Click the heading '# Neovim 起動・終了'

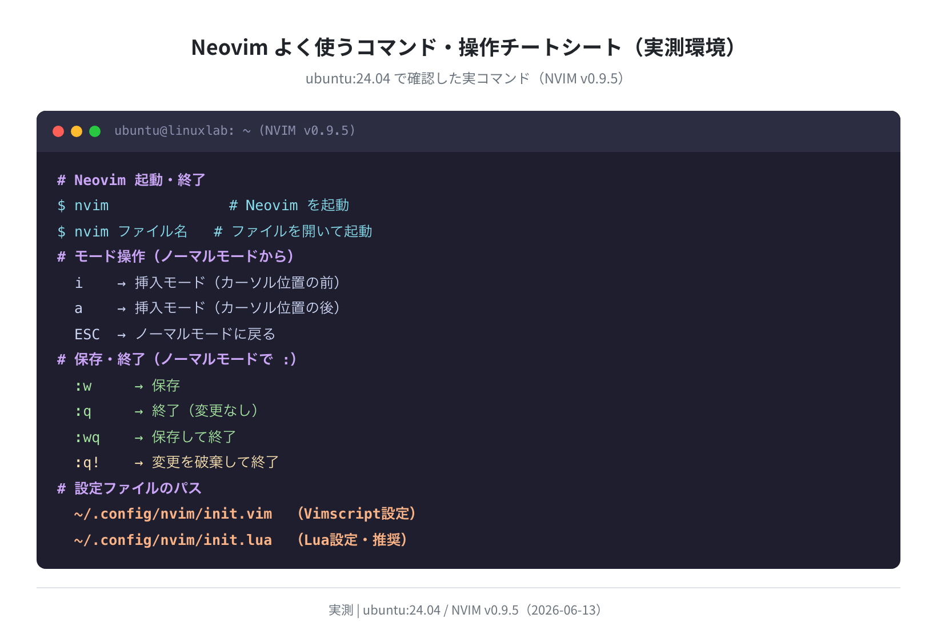pos(131,180)
